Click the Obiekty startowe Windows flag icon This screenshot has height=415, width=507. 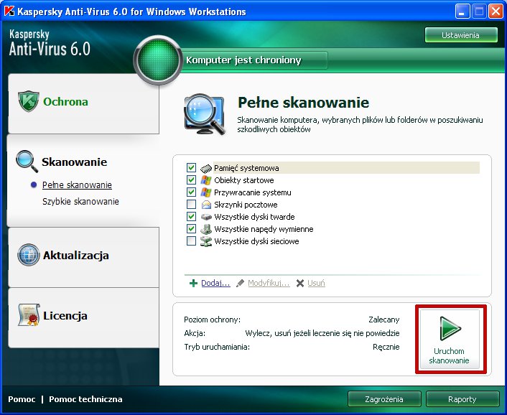pos(206,180)
